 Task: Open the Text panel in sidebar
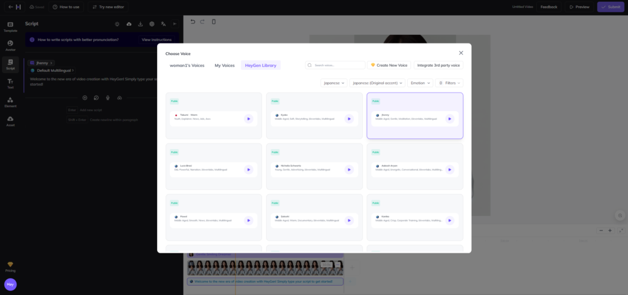click(x=10, y=83)
